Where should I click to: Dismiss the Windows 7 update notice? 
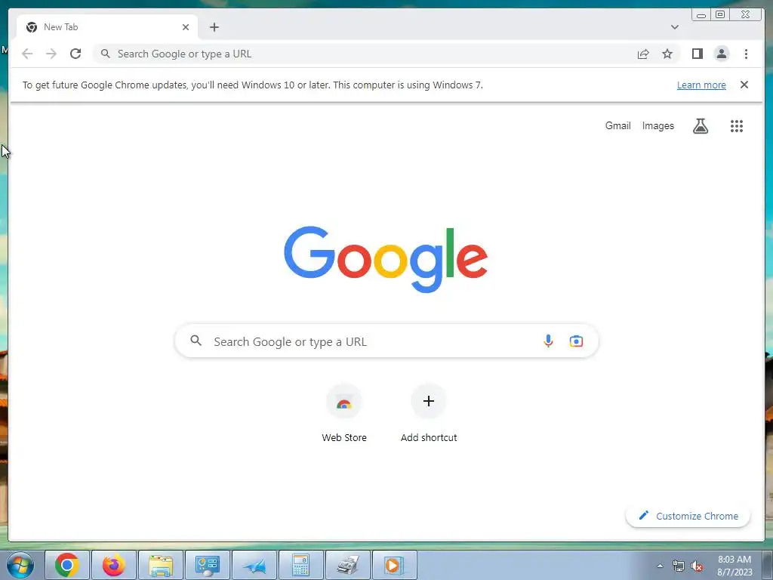[x=744, y=85]
